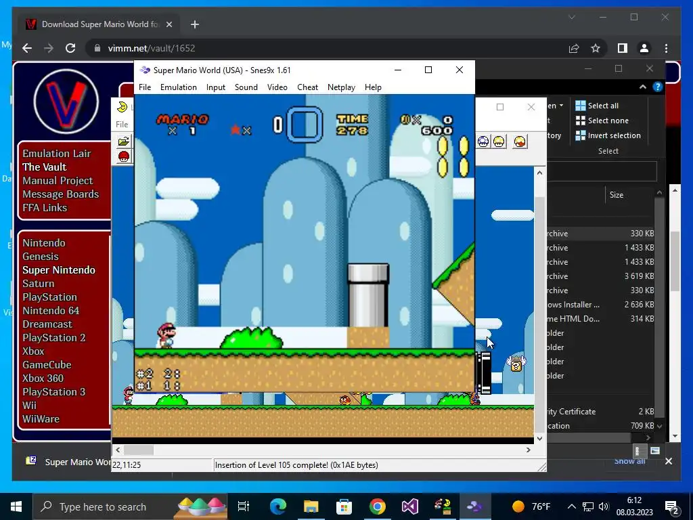Open the Video menu in Snes9x
Image resolution: width=693 pixels, height=520 pixels.
tap(277, 87)
